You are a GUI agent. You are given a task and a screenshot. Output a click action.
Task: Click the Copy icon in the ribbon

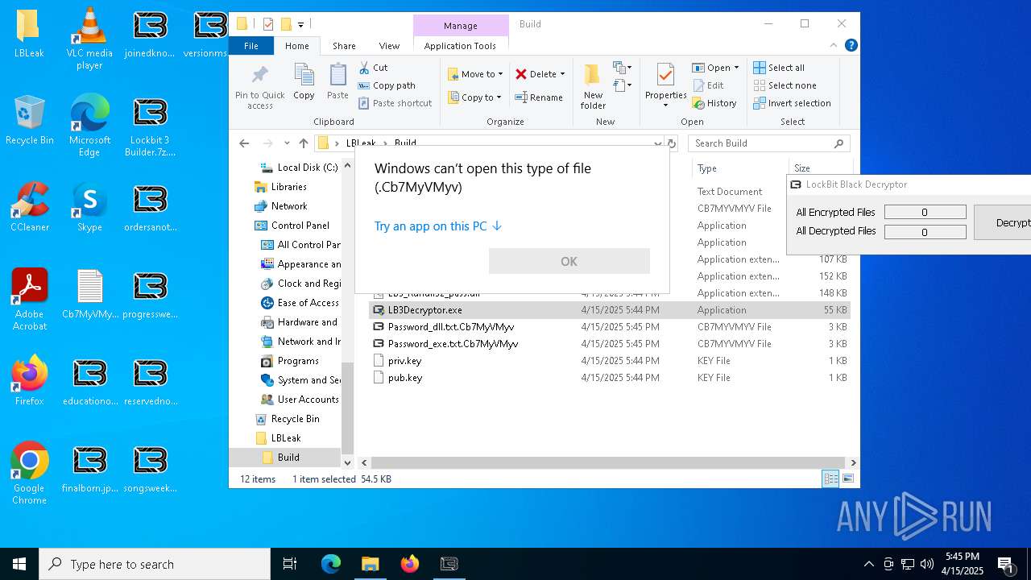[304, 76]
